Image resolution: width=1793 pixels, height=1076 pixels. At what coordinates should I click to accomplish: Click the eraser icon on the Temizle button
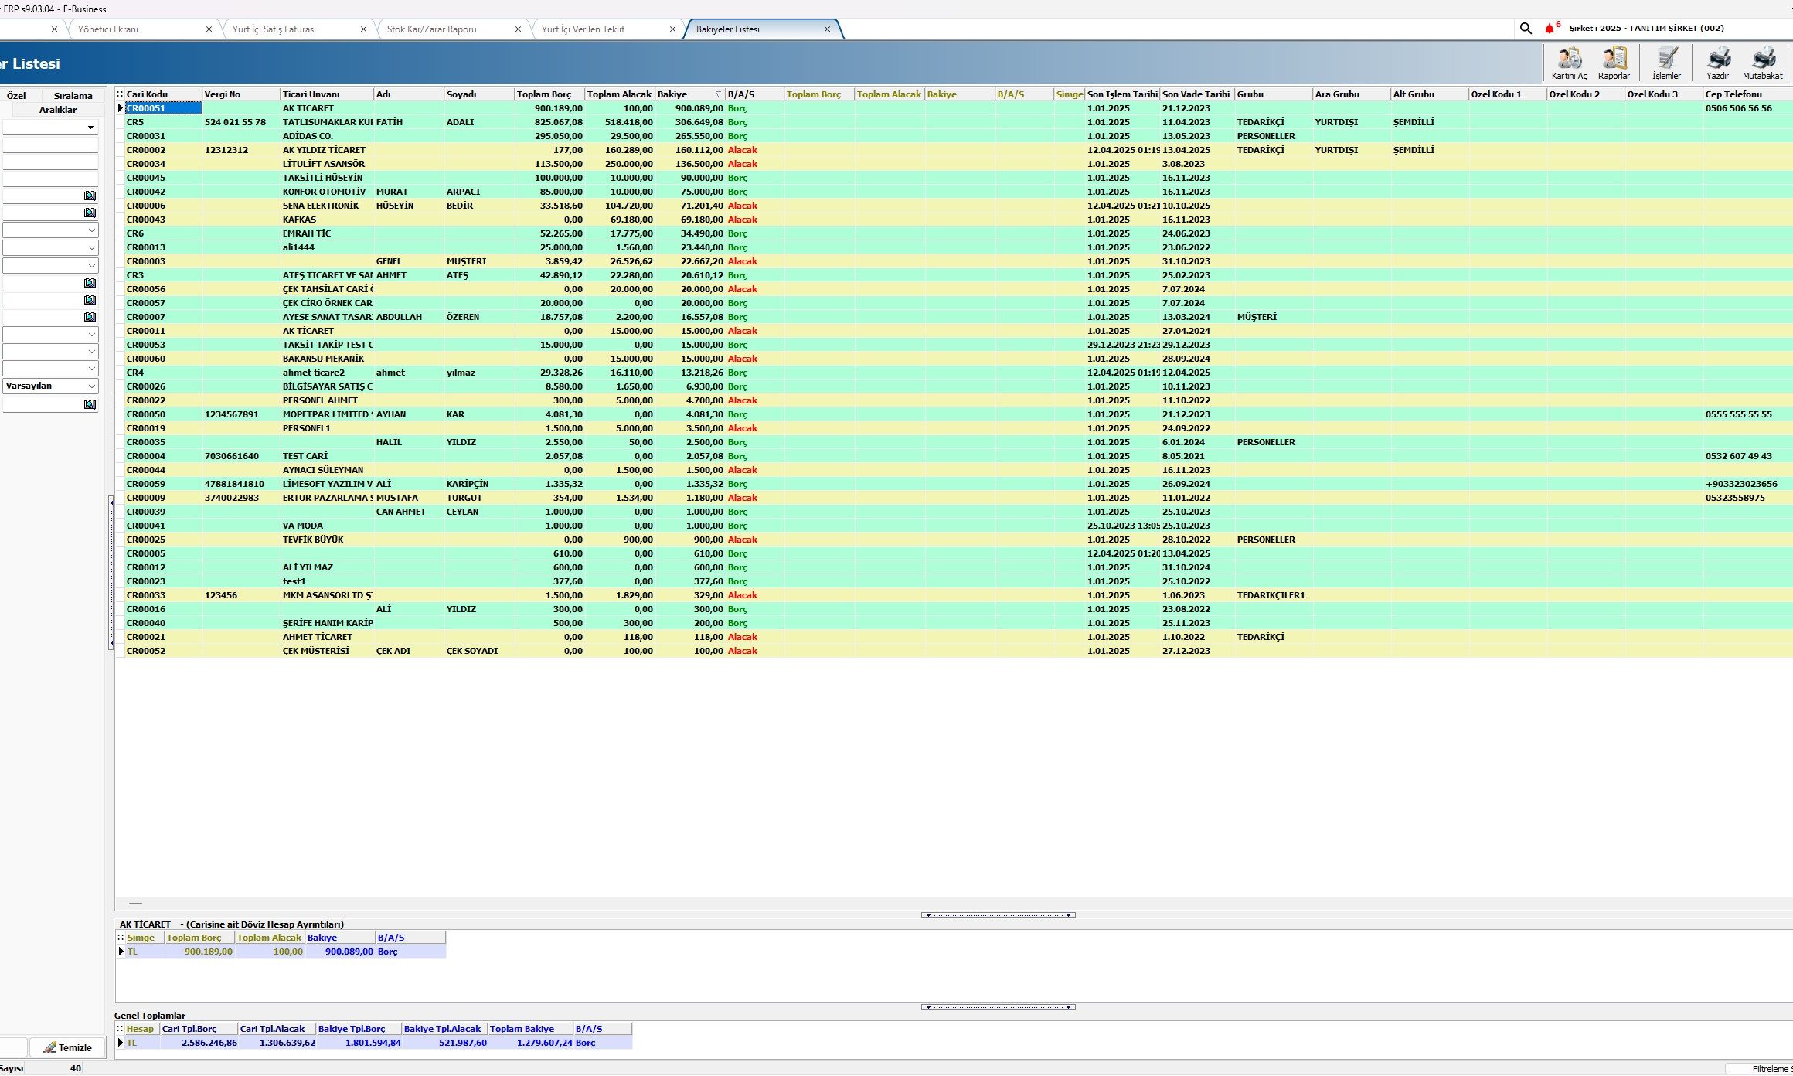(49, 1047)
